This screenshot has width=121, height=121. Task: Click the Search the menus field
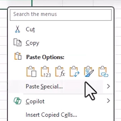pyautogui.click(x=61, y=15)
